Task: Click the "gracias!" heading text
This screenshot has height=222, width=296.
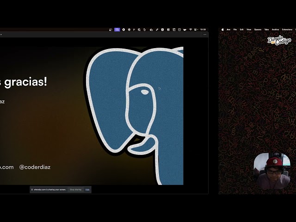Action: (x=25, y=82)
